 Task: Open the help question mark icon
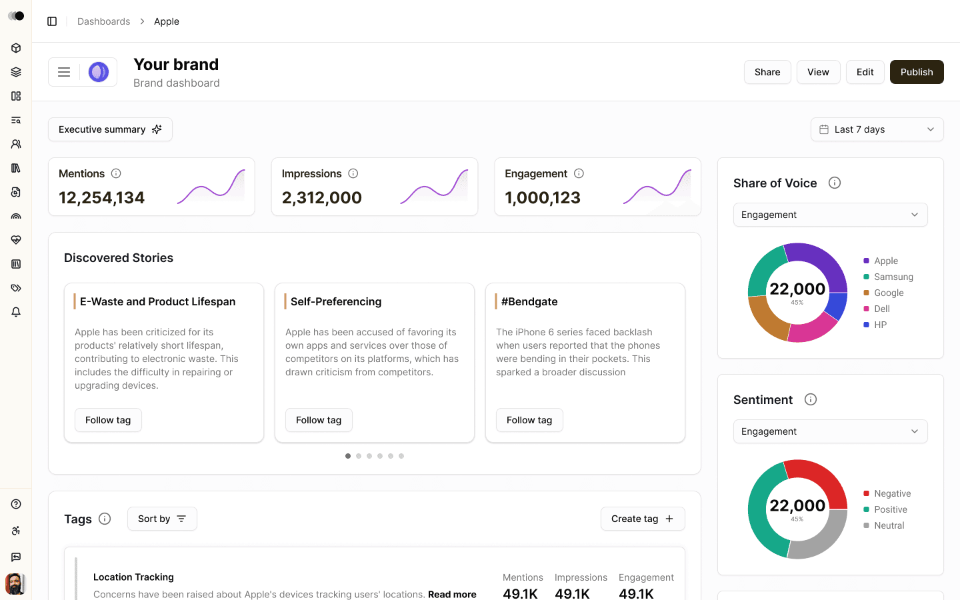pos(16,504)
